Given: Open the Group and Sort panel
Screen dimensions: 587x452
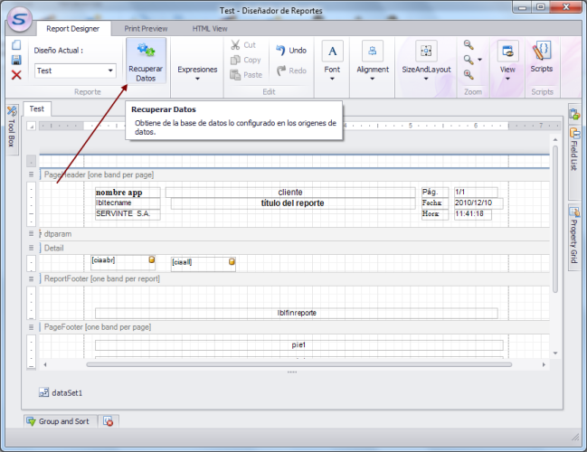Looking at the screenshot, I should (x=58, y=421).
